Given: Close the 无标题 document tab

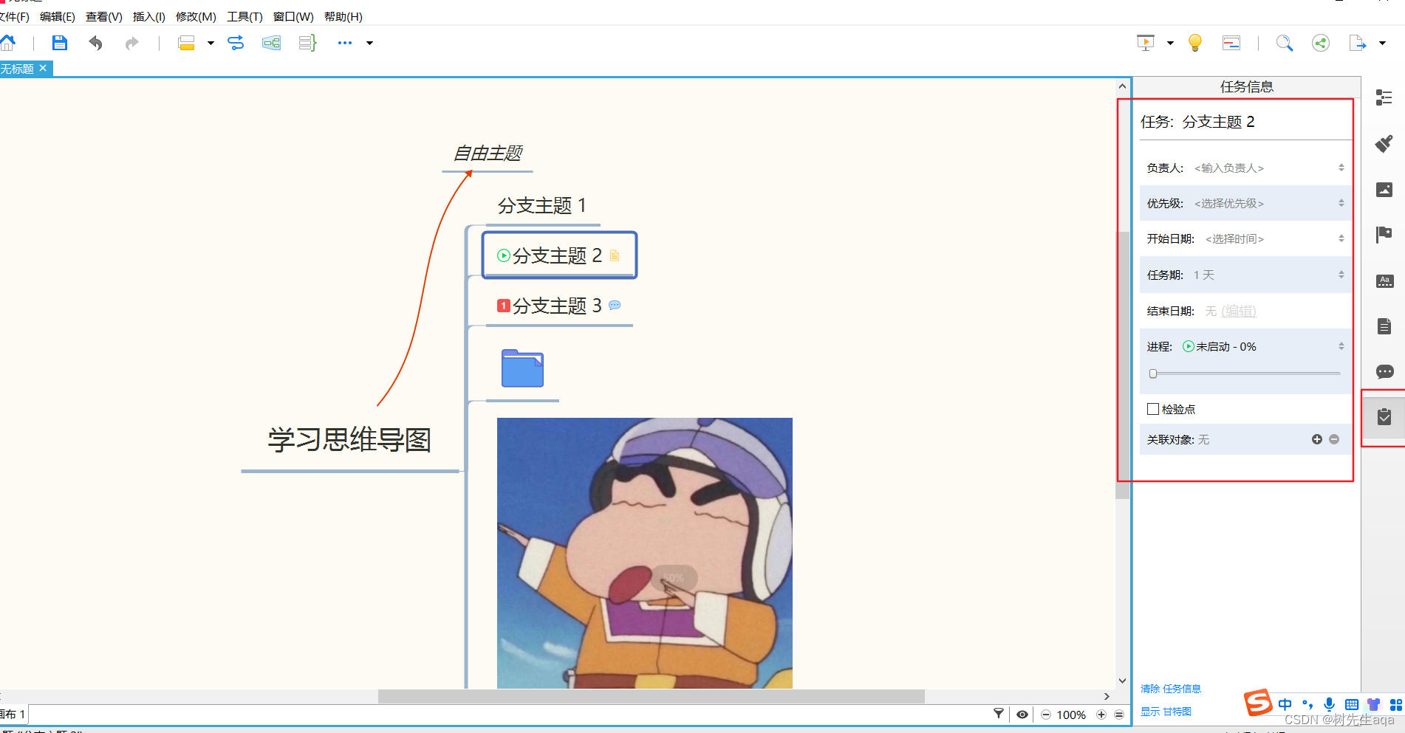Looking at the screenshot, I should click(43, 68).
